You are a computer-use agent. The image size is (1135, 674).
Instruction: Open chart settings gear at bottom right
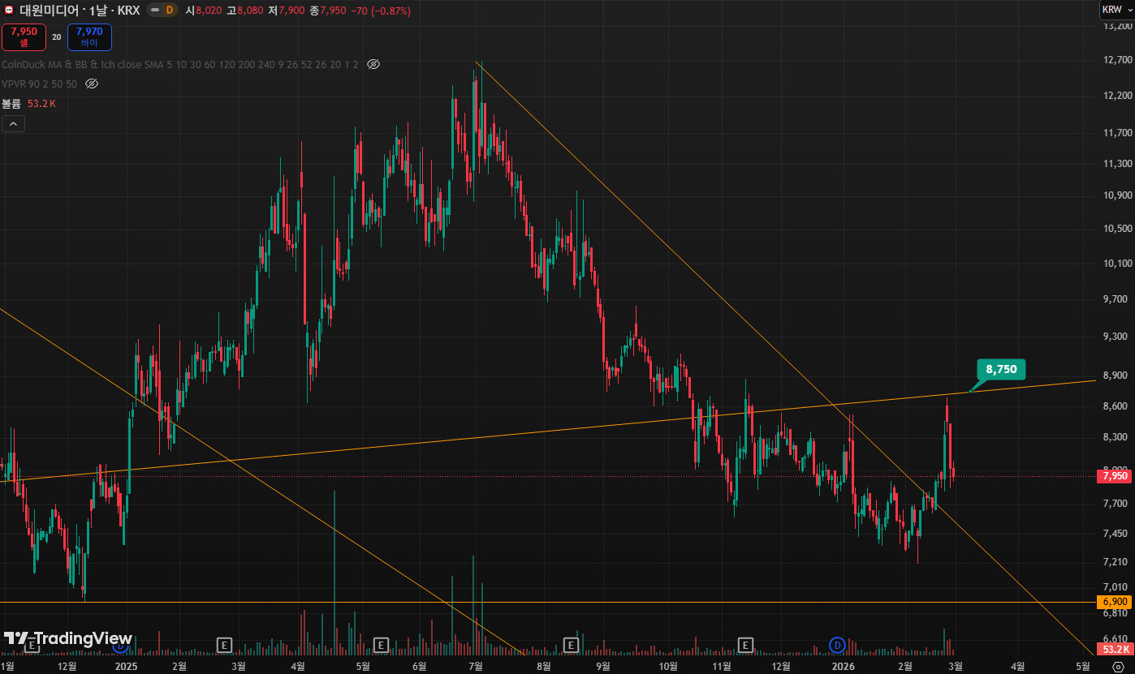1117,667
